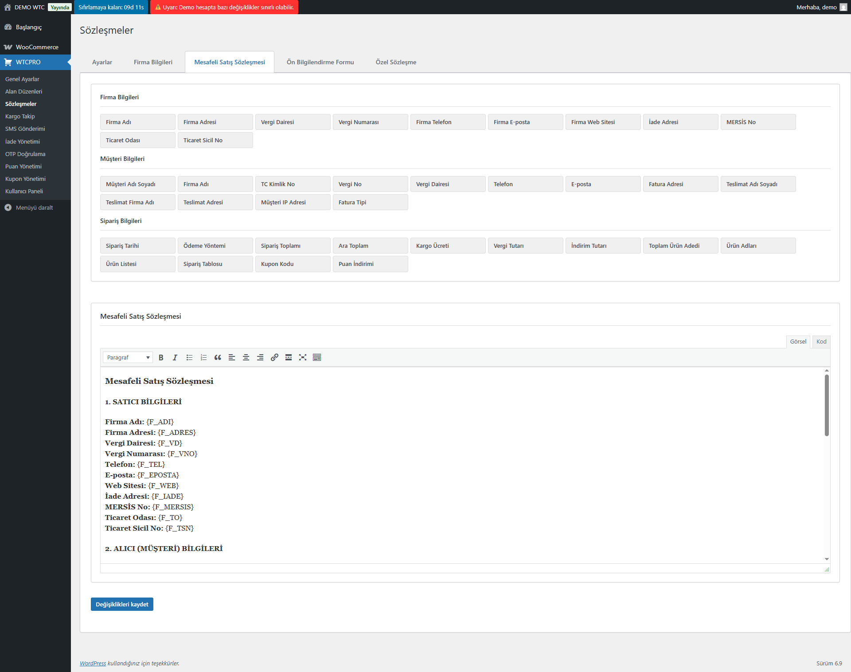Image resolution: width=851 pixels, height=672 pixels.
Task: Insert a bulleted list
Action: 189,357
